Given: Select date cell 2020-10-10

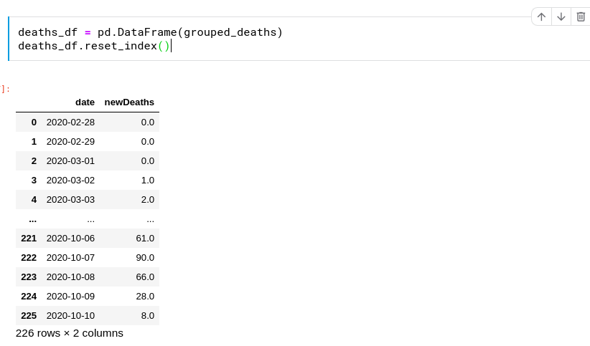Looking at the screenshot, I should pyautogui.click(x=70, y=316).
